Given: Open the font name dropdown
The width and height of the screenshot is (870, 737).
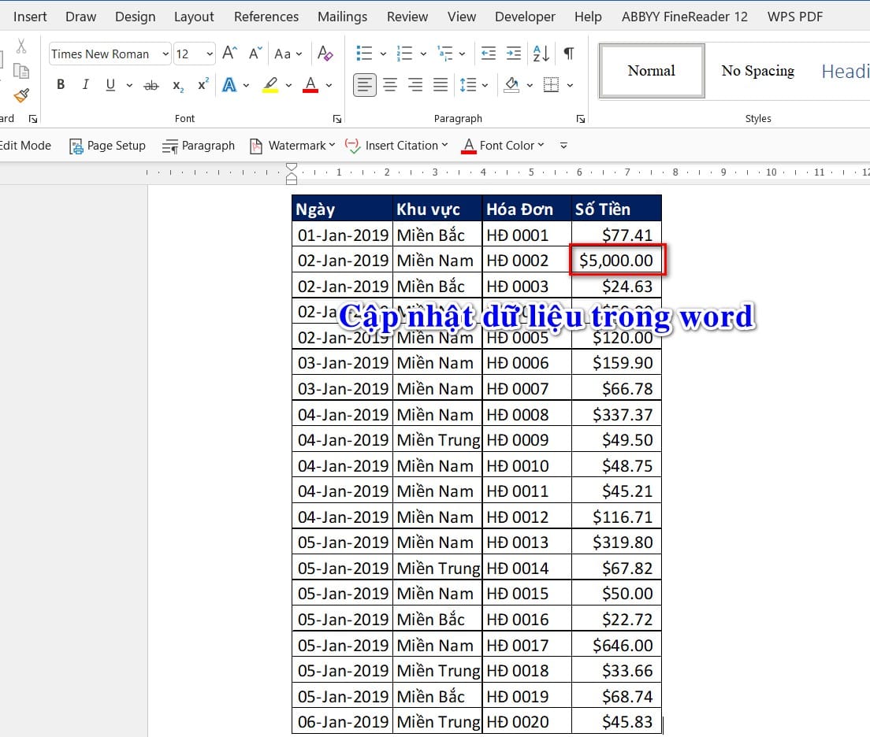Looking at the screenshot, I should pyautogui.click(x=165, y=54).
